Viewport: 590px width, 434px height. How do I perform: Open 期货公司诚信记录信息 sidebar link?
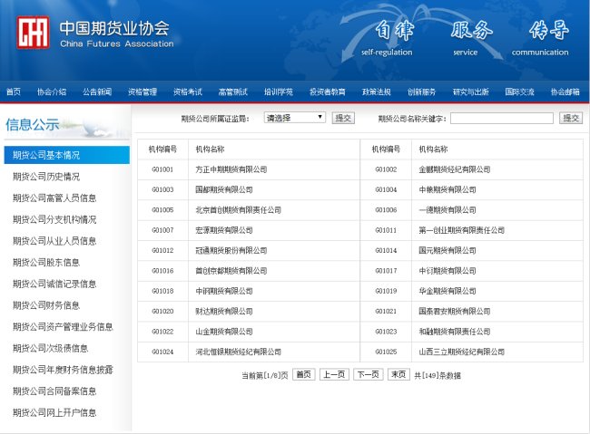click(54, 284)
